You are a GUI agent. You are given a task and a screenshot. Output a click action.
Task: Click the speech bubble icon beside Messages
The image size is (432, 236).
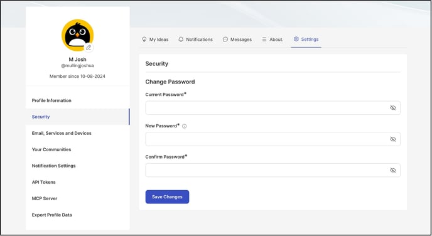pyautogui.click(x=225, y=40)
